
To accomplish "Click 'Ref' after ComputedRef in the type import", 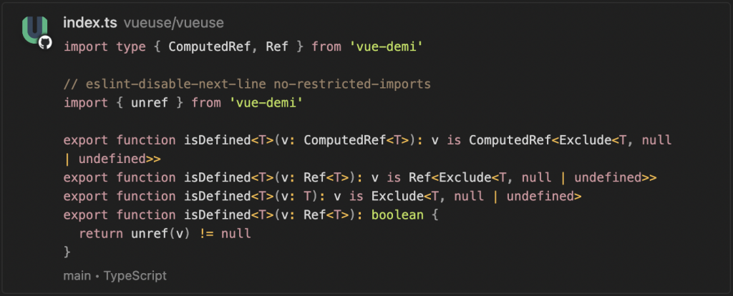I will pos(277,46).
